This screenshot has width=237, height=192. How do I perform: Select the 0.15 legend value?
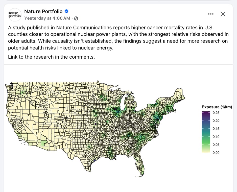coord(216,129)
